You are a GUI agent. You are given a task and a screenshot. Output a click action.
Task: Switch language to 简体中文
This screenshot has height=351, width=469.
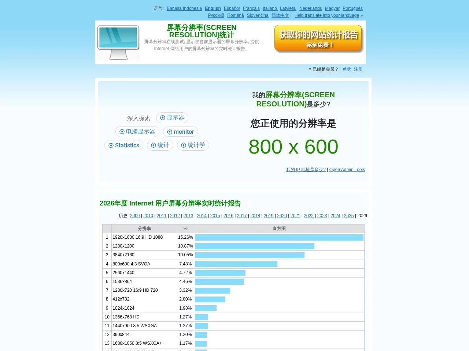(x=280, y=15)
